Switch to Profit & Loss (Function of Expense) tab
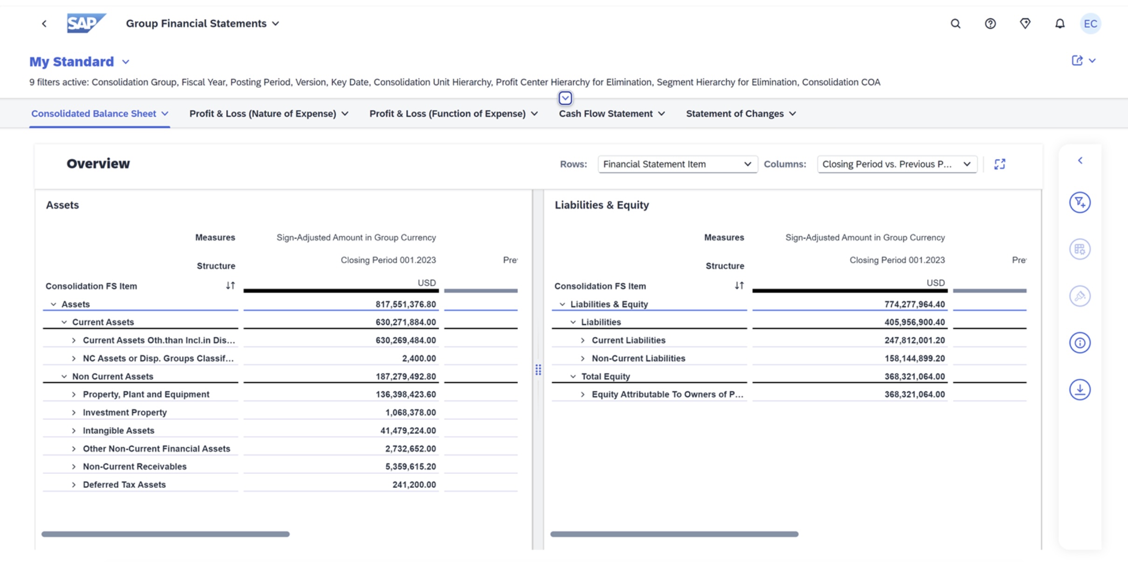 tap(447, 114)
